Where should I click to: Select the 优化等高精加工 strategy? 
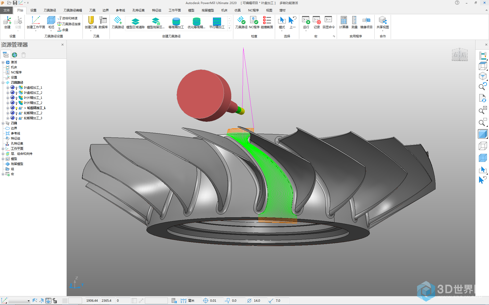point(196,23)
